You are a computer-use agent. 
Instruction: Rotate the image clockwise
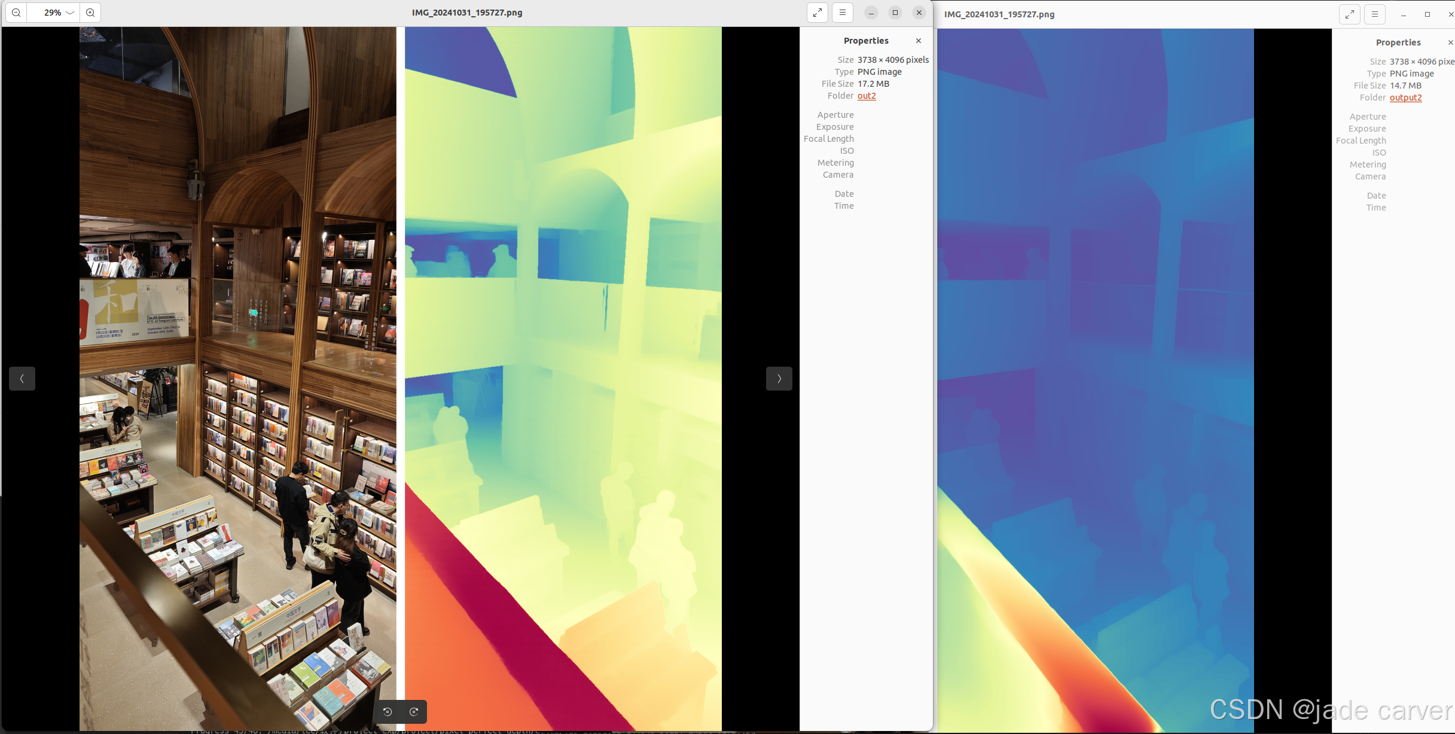[414, 712]
